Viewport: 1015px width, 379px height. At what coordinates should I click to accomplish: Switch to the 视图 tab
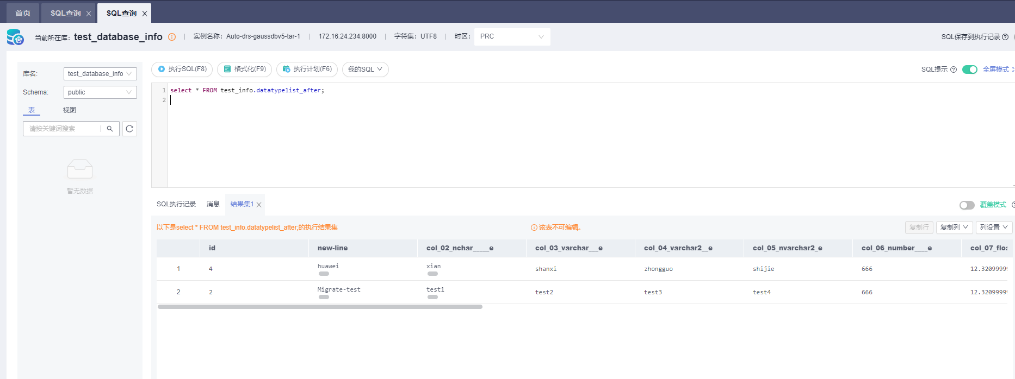[x=70, y=110]
